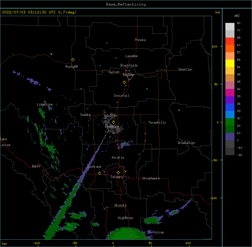Pick the violet 36-39 dBZ legend swatch

230,100
